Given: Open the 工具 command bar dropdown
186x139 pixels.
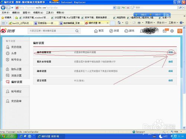Looking at the screenshot, I should tap(173, 23).
